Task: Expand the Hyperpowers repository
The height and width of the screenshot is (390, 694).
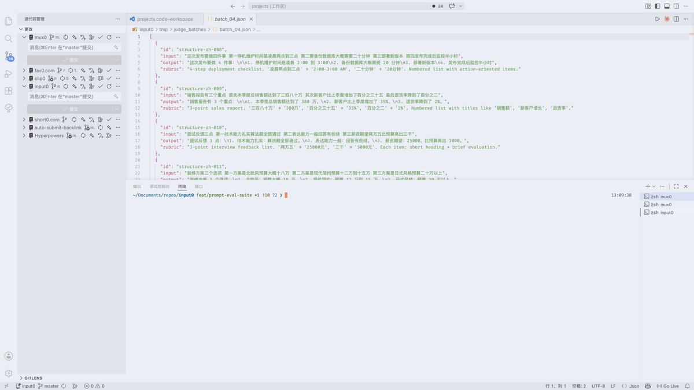Action: pos(24,136)
